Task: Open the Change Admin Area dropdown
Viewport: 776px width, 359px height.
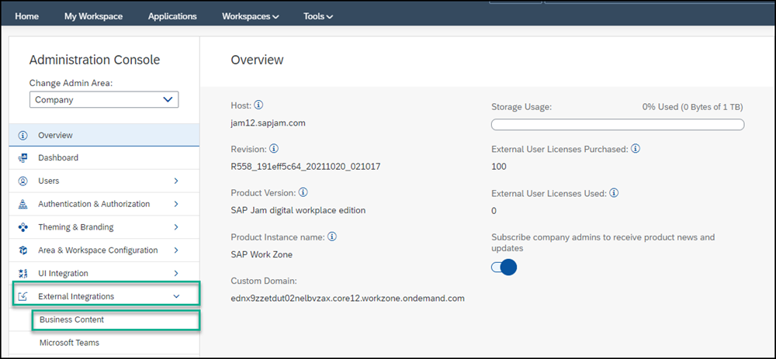Action: coord(104,99)
